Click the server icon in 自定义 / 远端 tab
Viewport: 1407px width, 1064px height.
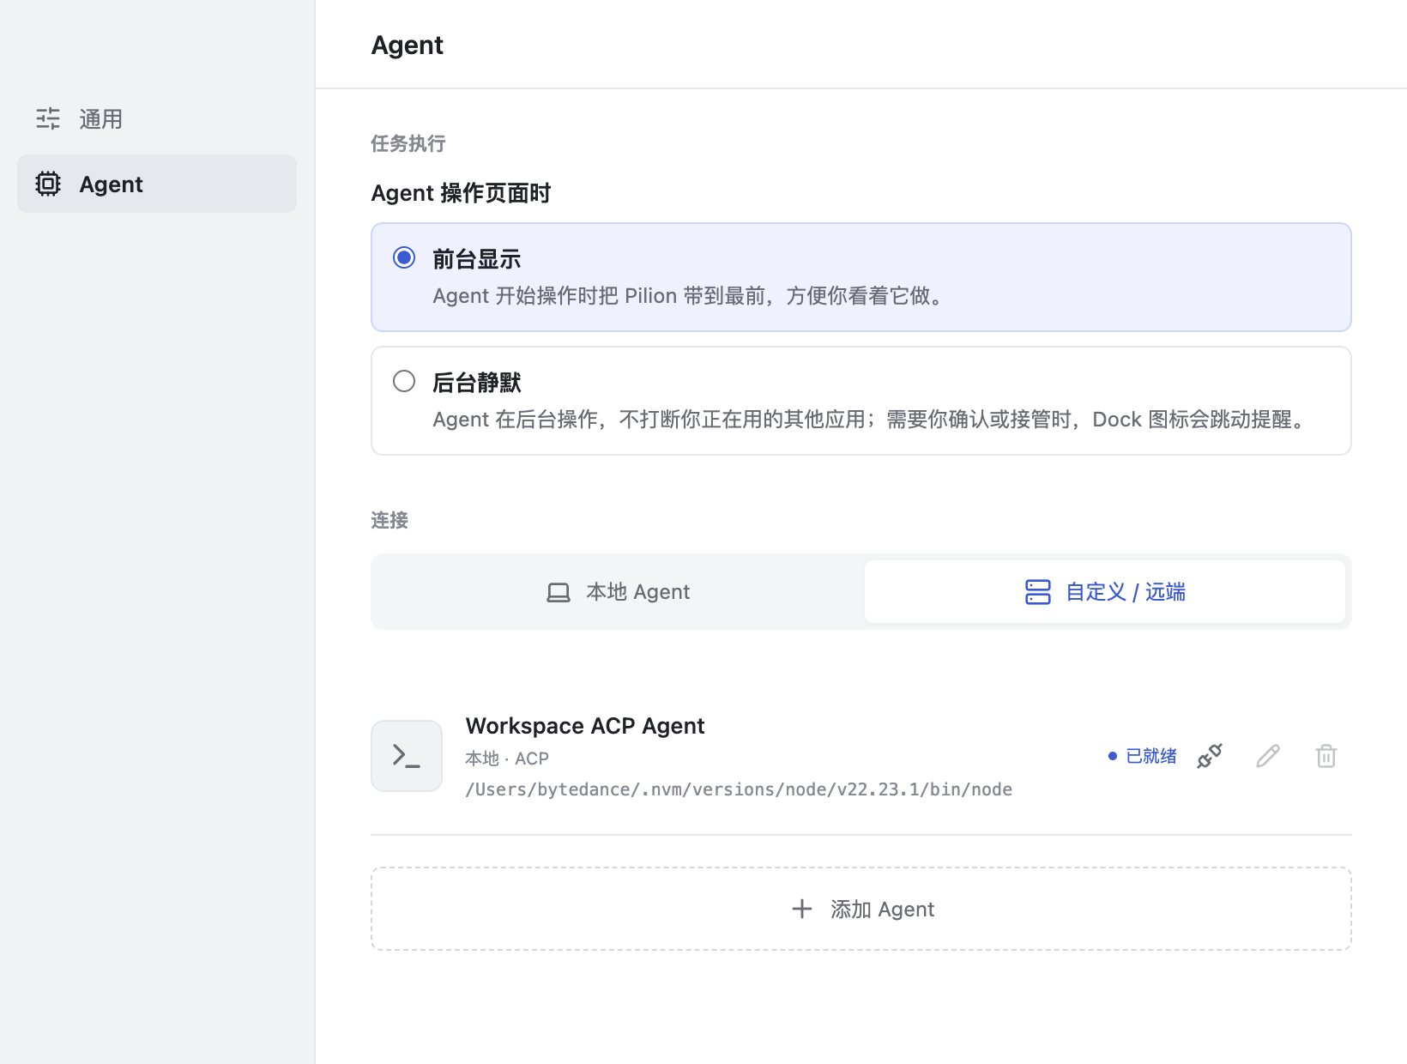point(1038,592)
